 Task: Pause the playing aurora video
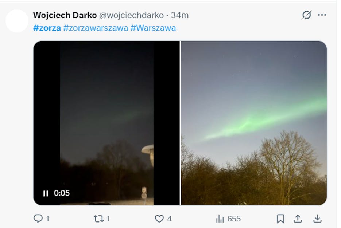(x=46, y=193)
